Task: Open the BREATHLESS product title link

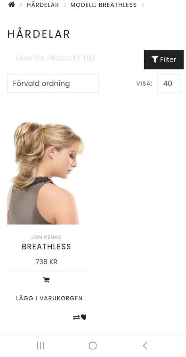Action: (46, 247)
